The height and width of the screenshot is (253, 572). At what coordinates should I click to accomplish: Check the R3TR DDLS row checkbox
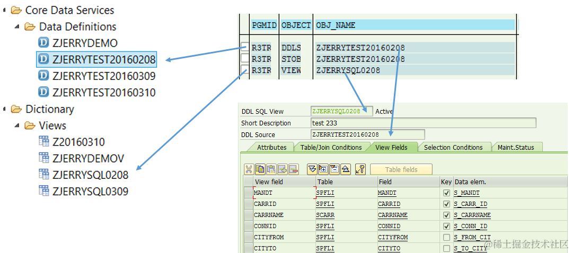[245, 47]
